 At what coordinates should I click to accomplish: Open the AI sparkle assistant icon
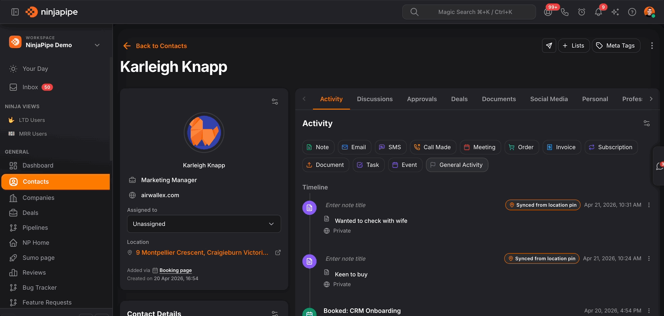click(615, 12)
